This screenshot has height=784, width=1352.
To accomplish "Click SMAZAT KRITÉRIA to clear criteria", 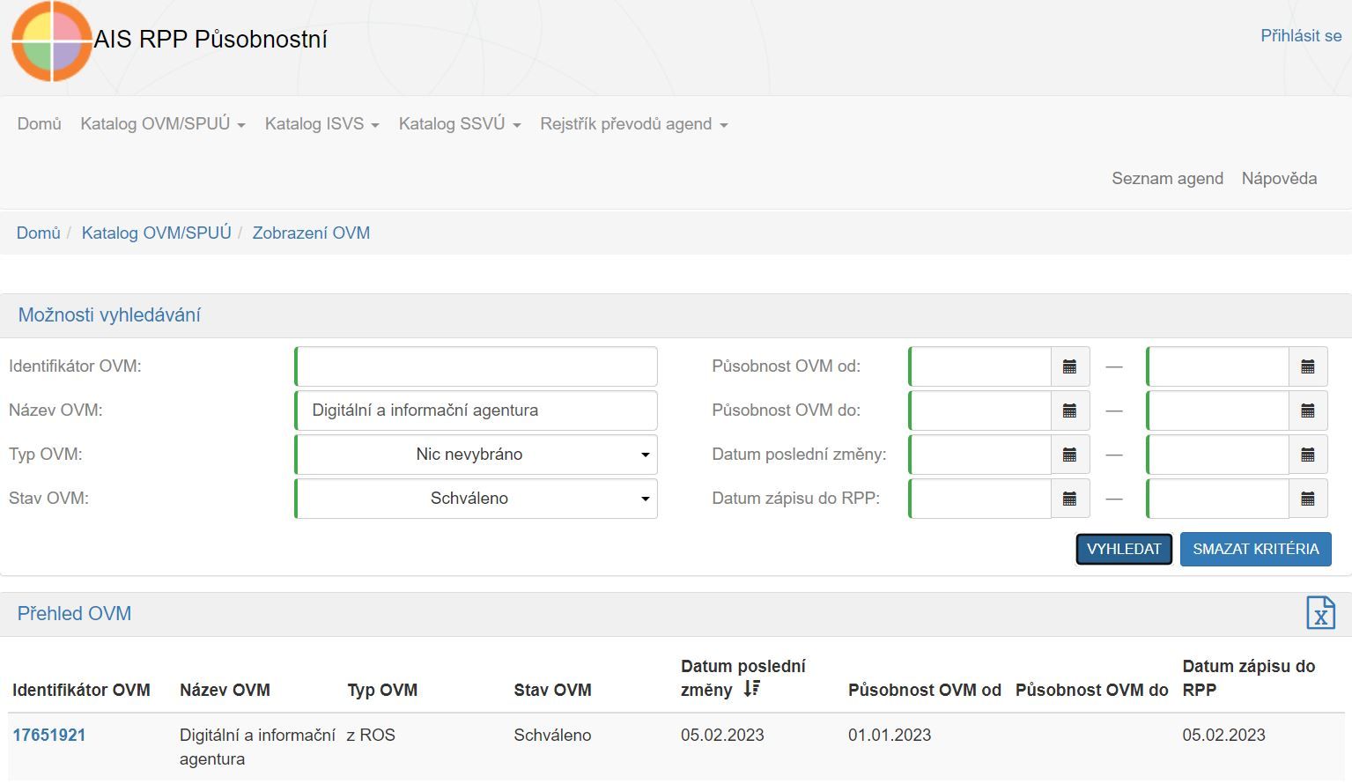I will pyautogui.click(x=1256, y=549).
